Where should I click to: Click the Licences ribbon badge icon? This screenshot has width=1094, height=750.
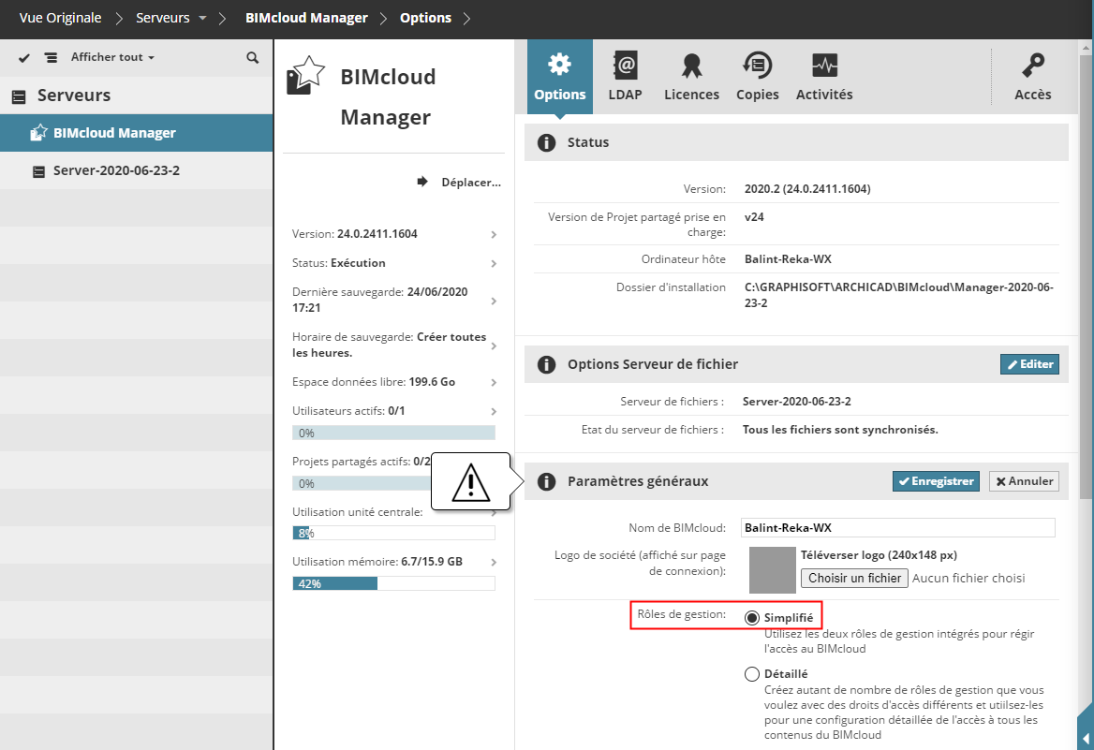[x=691, y=66]
